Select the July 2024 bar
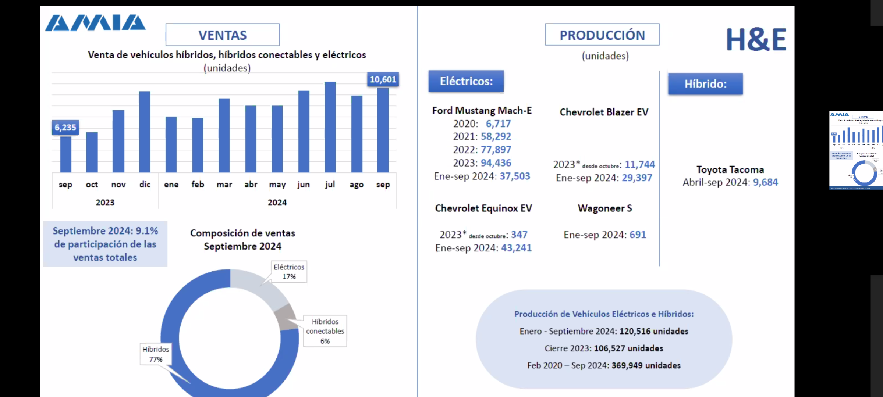Viewport: 883px width, 397px height. tap(330, 127)
